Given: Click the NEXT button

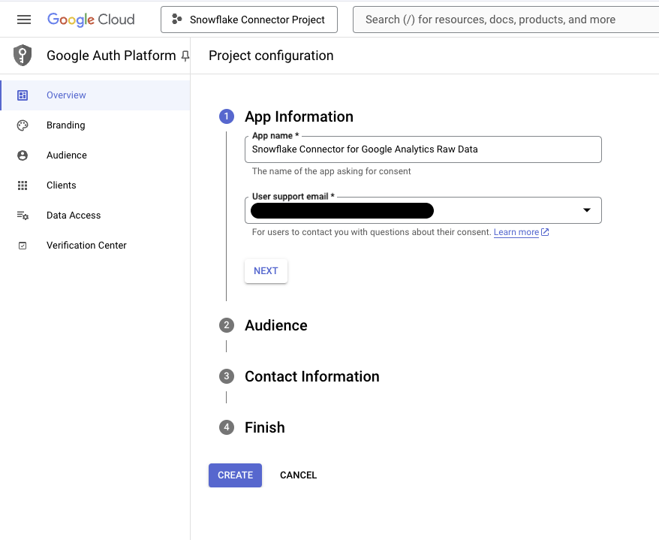Looking at the screenshot, I should pos(266,271).
